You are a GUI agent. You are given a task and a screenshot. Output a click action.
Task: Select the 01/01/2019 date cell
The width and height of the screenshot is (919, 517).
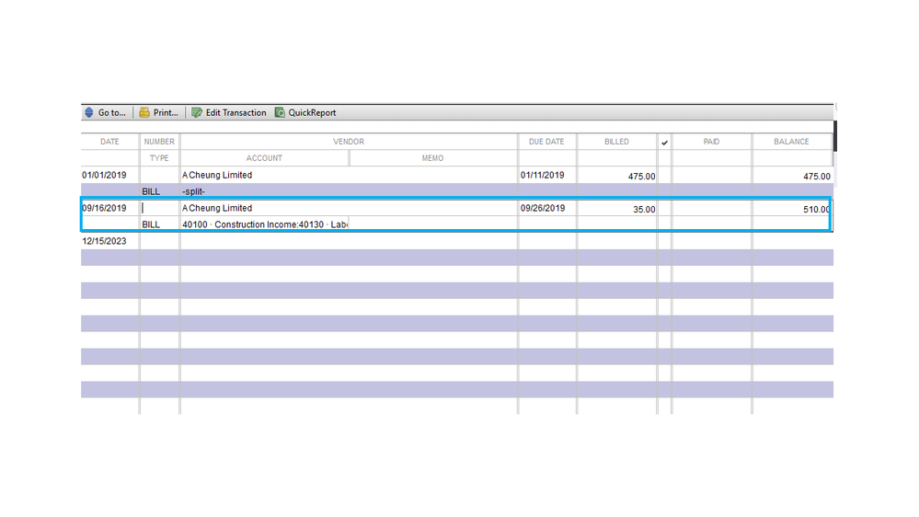(109, 176)
